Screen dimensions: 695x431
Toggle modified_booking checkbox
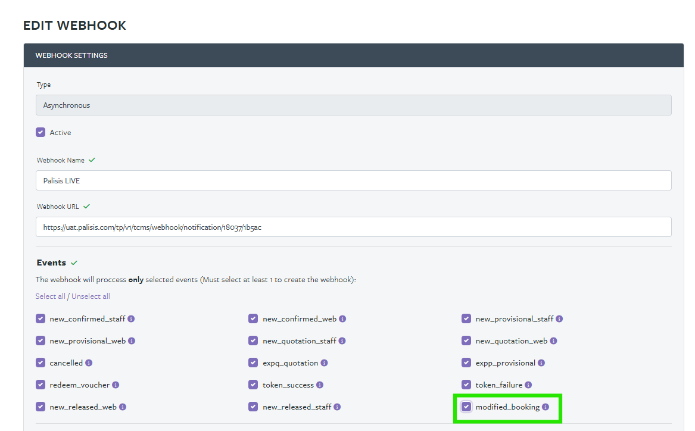[x=466, y=407]
